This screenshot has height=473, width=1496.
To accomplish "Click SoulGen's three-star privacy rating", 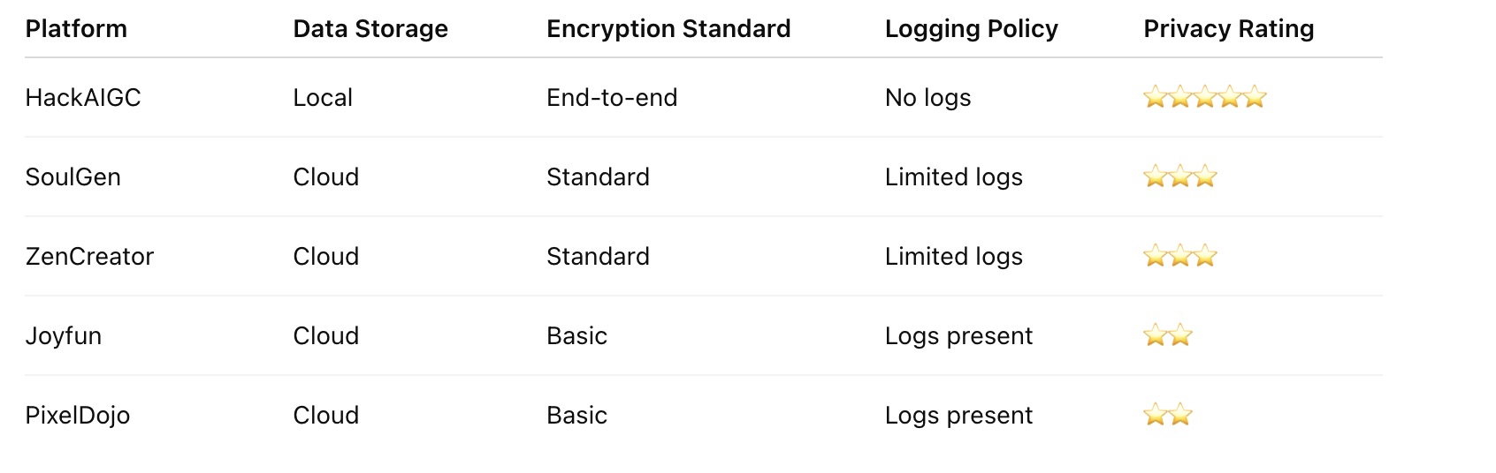I will pyautogui.click(x=1179, y=176).
